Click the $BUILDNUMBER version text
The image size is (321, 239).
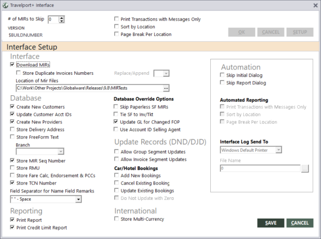pos(26,35)
